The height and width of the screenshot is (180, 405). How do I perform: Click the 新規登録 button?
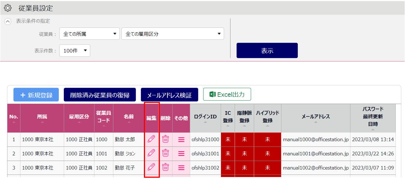pyautogui.click(x=36, y=95)
